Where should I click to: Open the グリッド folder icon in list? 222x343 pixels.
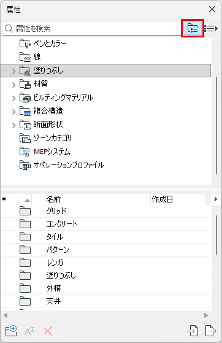pos(25,211)
